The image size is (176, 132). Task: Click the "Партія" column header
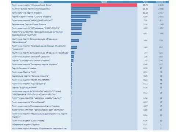pos(41,2)
